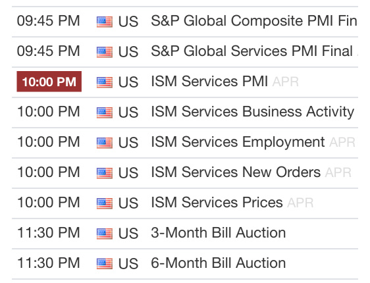Image resolution: width=370 pixels, height=283 pixels.
Task: Open S&P Global Composite PMI event
Action: click(x=254, y=21)
